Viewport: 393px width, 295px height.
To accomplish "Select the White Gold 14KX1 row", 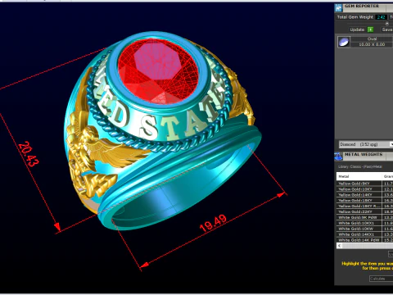I will pyautogui.click(x=364, y=234).
